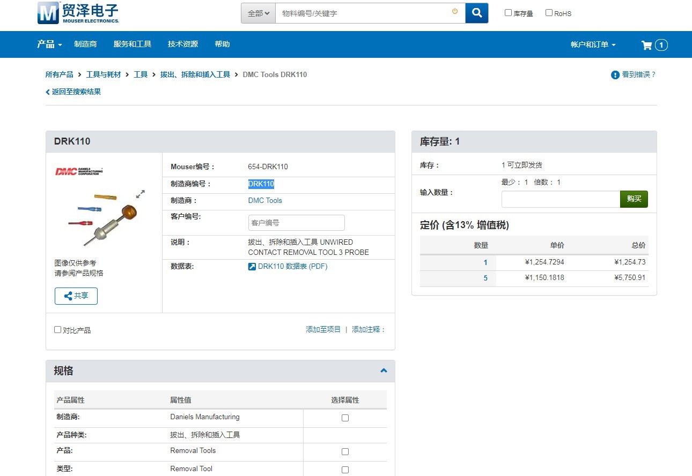Viewport: 692px width, 476px height.
Task: Click the total price ¥5,750.91
Action: [630, 278]
